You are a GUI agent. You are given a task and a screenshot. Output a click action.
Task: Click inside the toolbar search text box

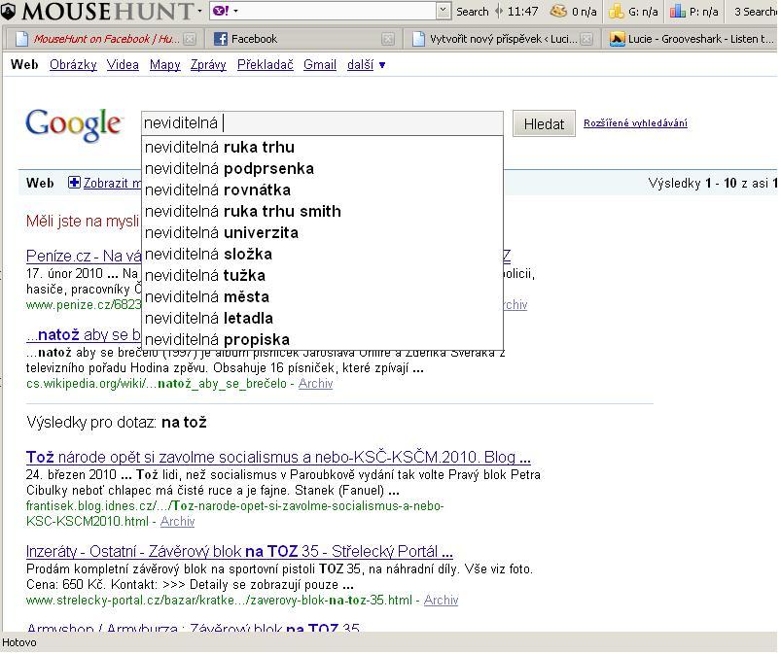pos(337,11)
